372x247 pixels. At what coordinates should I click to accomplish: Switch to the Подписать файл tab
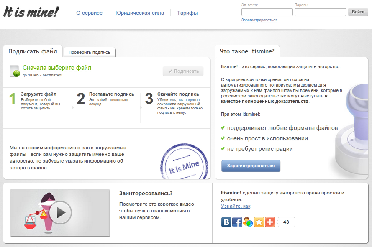click(x=33, y=51)
